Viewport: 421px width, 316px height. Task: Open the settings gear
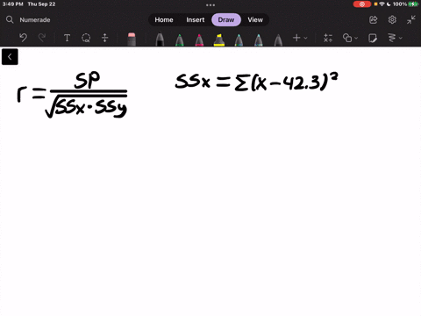pos(392,19)
